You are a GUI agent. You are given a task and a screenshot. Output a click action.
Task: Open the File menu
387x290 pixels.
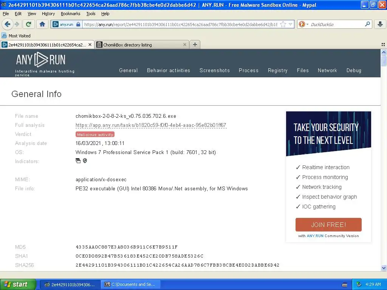pos(6,14)
